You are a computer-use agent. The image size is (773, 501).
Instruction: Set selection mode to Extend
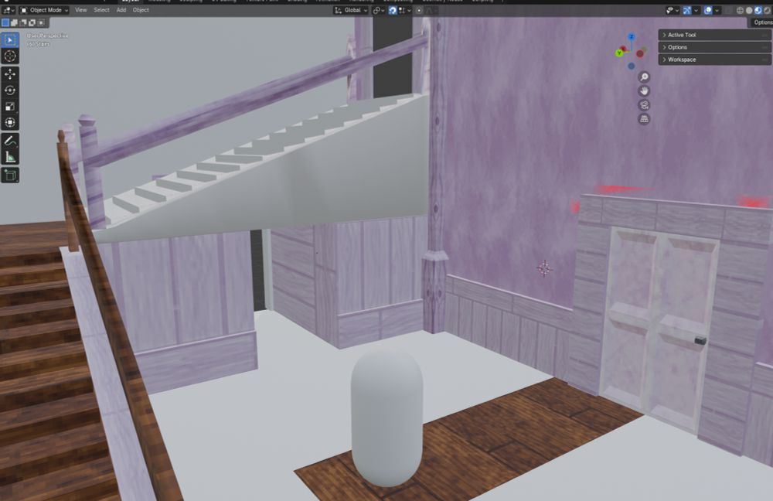[14, 22]
